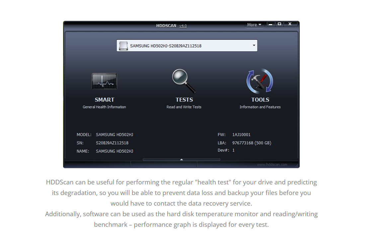Close the HDDScan window

tap(290, 24)
